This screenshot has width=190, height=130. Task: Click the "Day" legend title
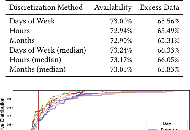(167, 123)
